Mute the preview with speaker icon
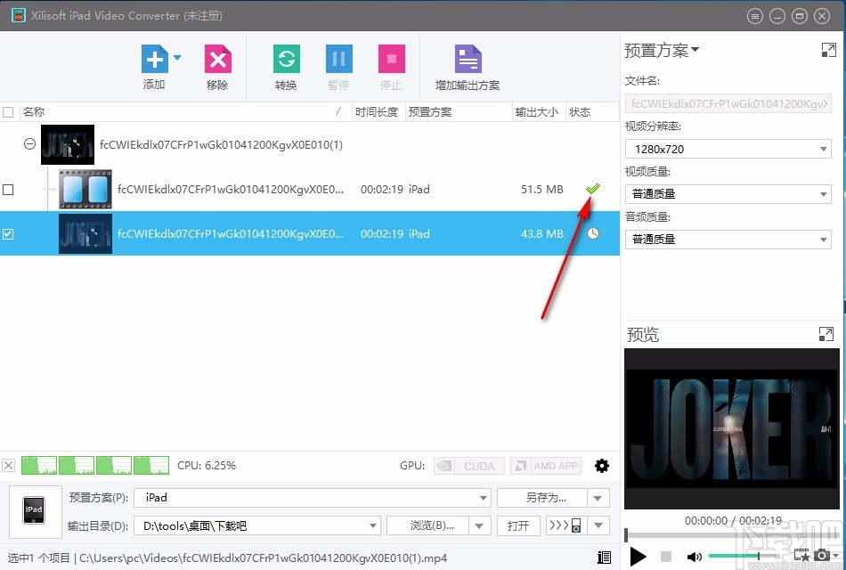Screen dimensions: 846x570 tap(694, 557)
